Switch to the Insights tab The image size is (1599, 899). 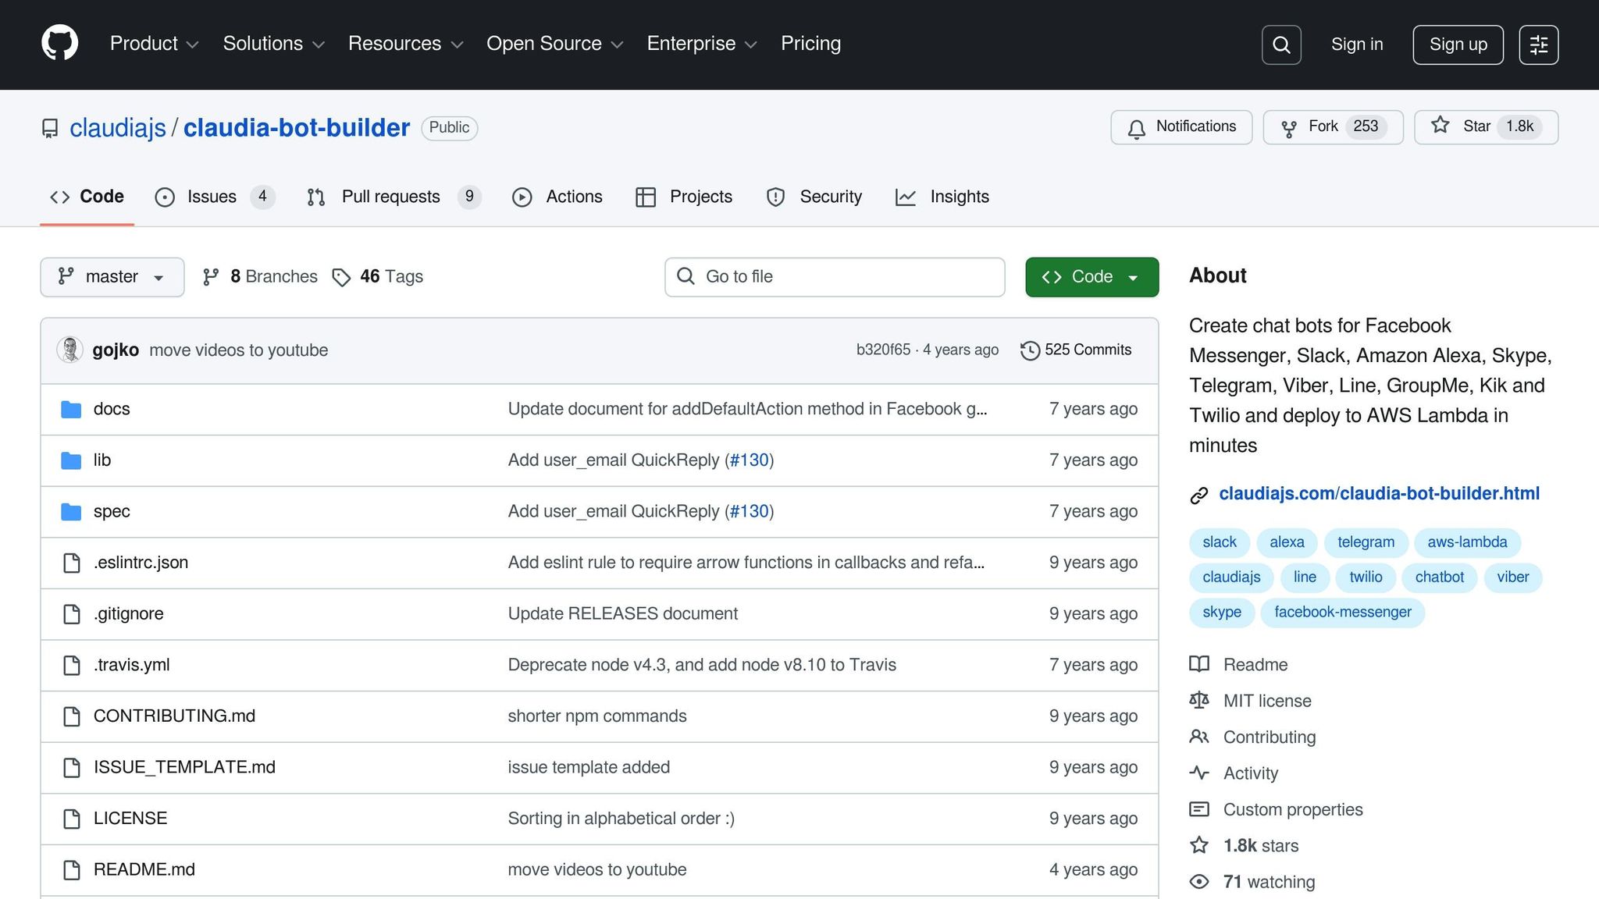(x=942, y=197)
